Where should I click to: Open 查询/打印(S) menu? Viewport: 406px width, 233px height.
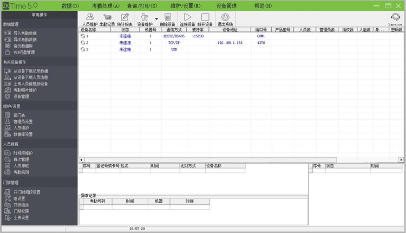point(142,6)
